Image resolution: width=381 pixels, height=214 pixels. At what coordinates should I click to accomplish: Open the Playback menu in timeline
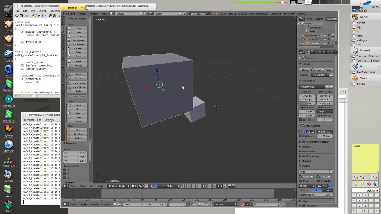(x=106, y=204)
